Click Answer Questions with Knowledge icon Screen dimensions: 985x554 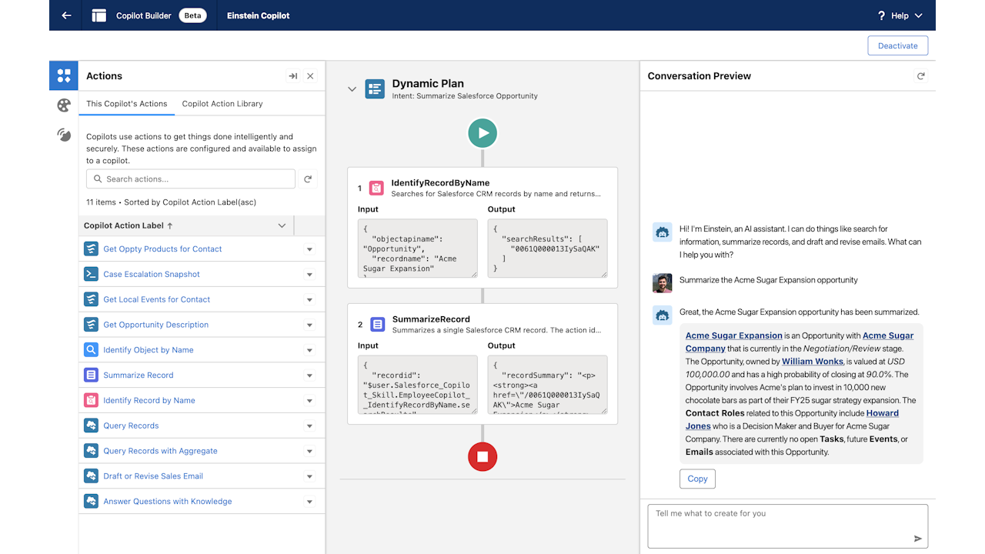(91, 501)
